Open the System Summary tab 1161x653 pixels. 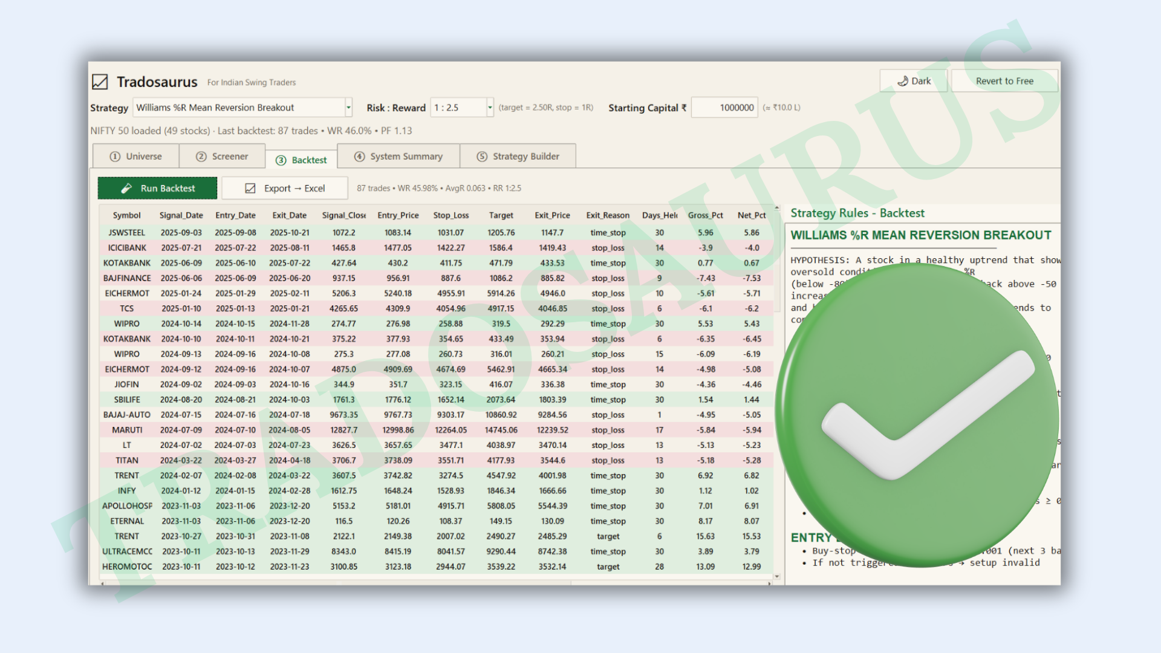click(398, 156)
